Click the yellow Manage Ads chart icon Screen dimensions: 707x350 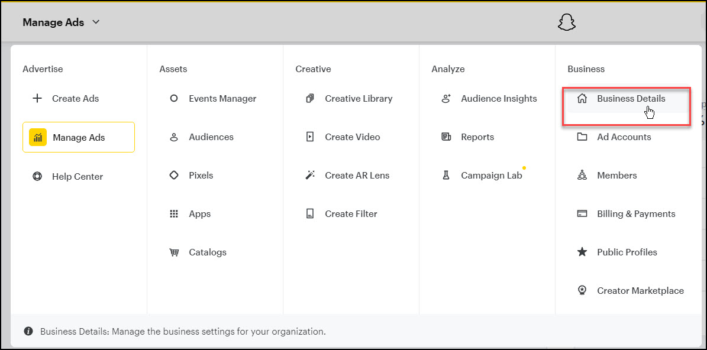tap(38, 137)
